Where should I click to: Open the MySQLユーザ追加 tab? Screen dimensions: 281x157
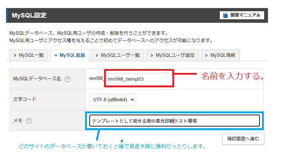click(172, 55)
